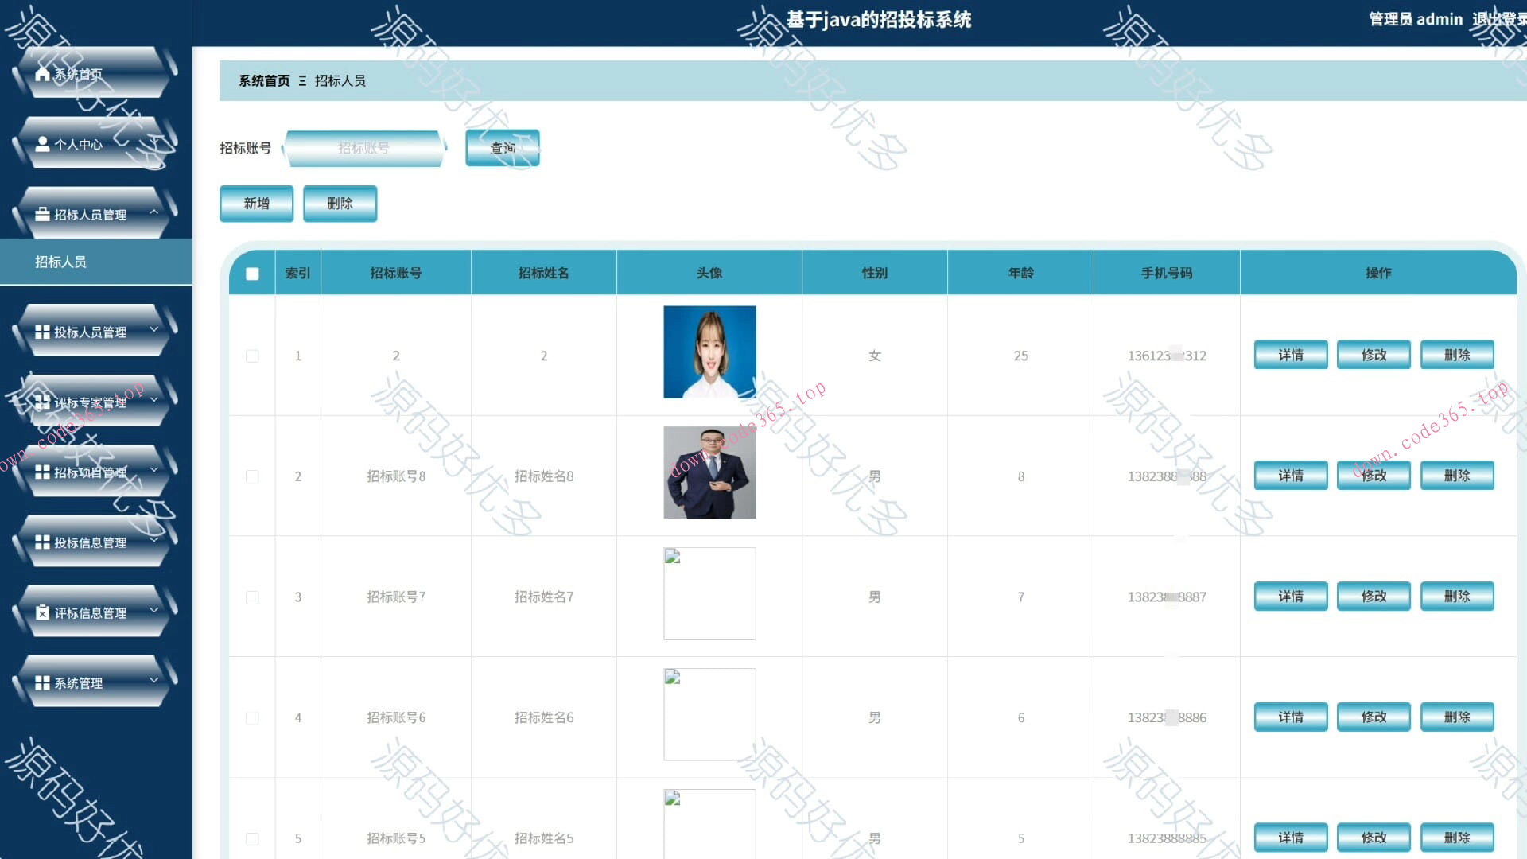Toggle the select-all checkbox in table header

252,274
